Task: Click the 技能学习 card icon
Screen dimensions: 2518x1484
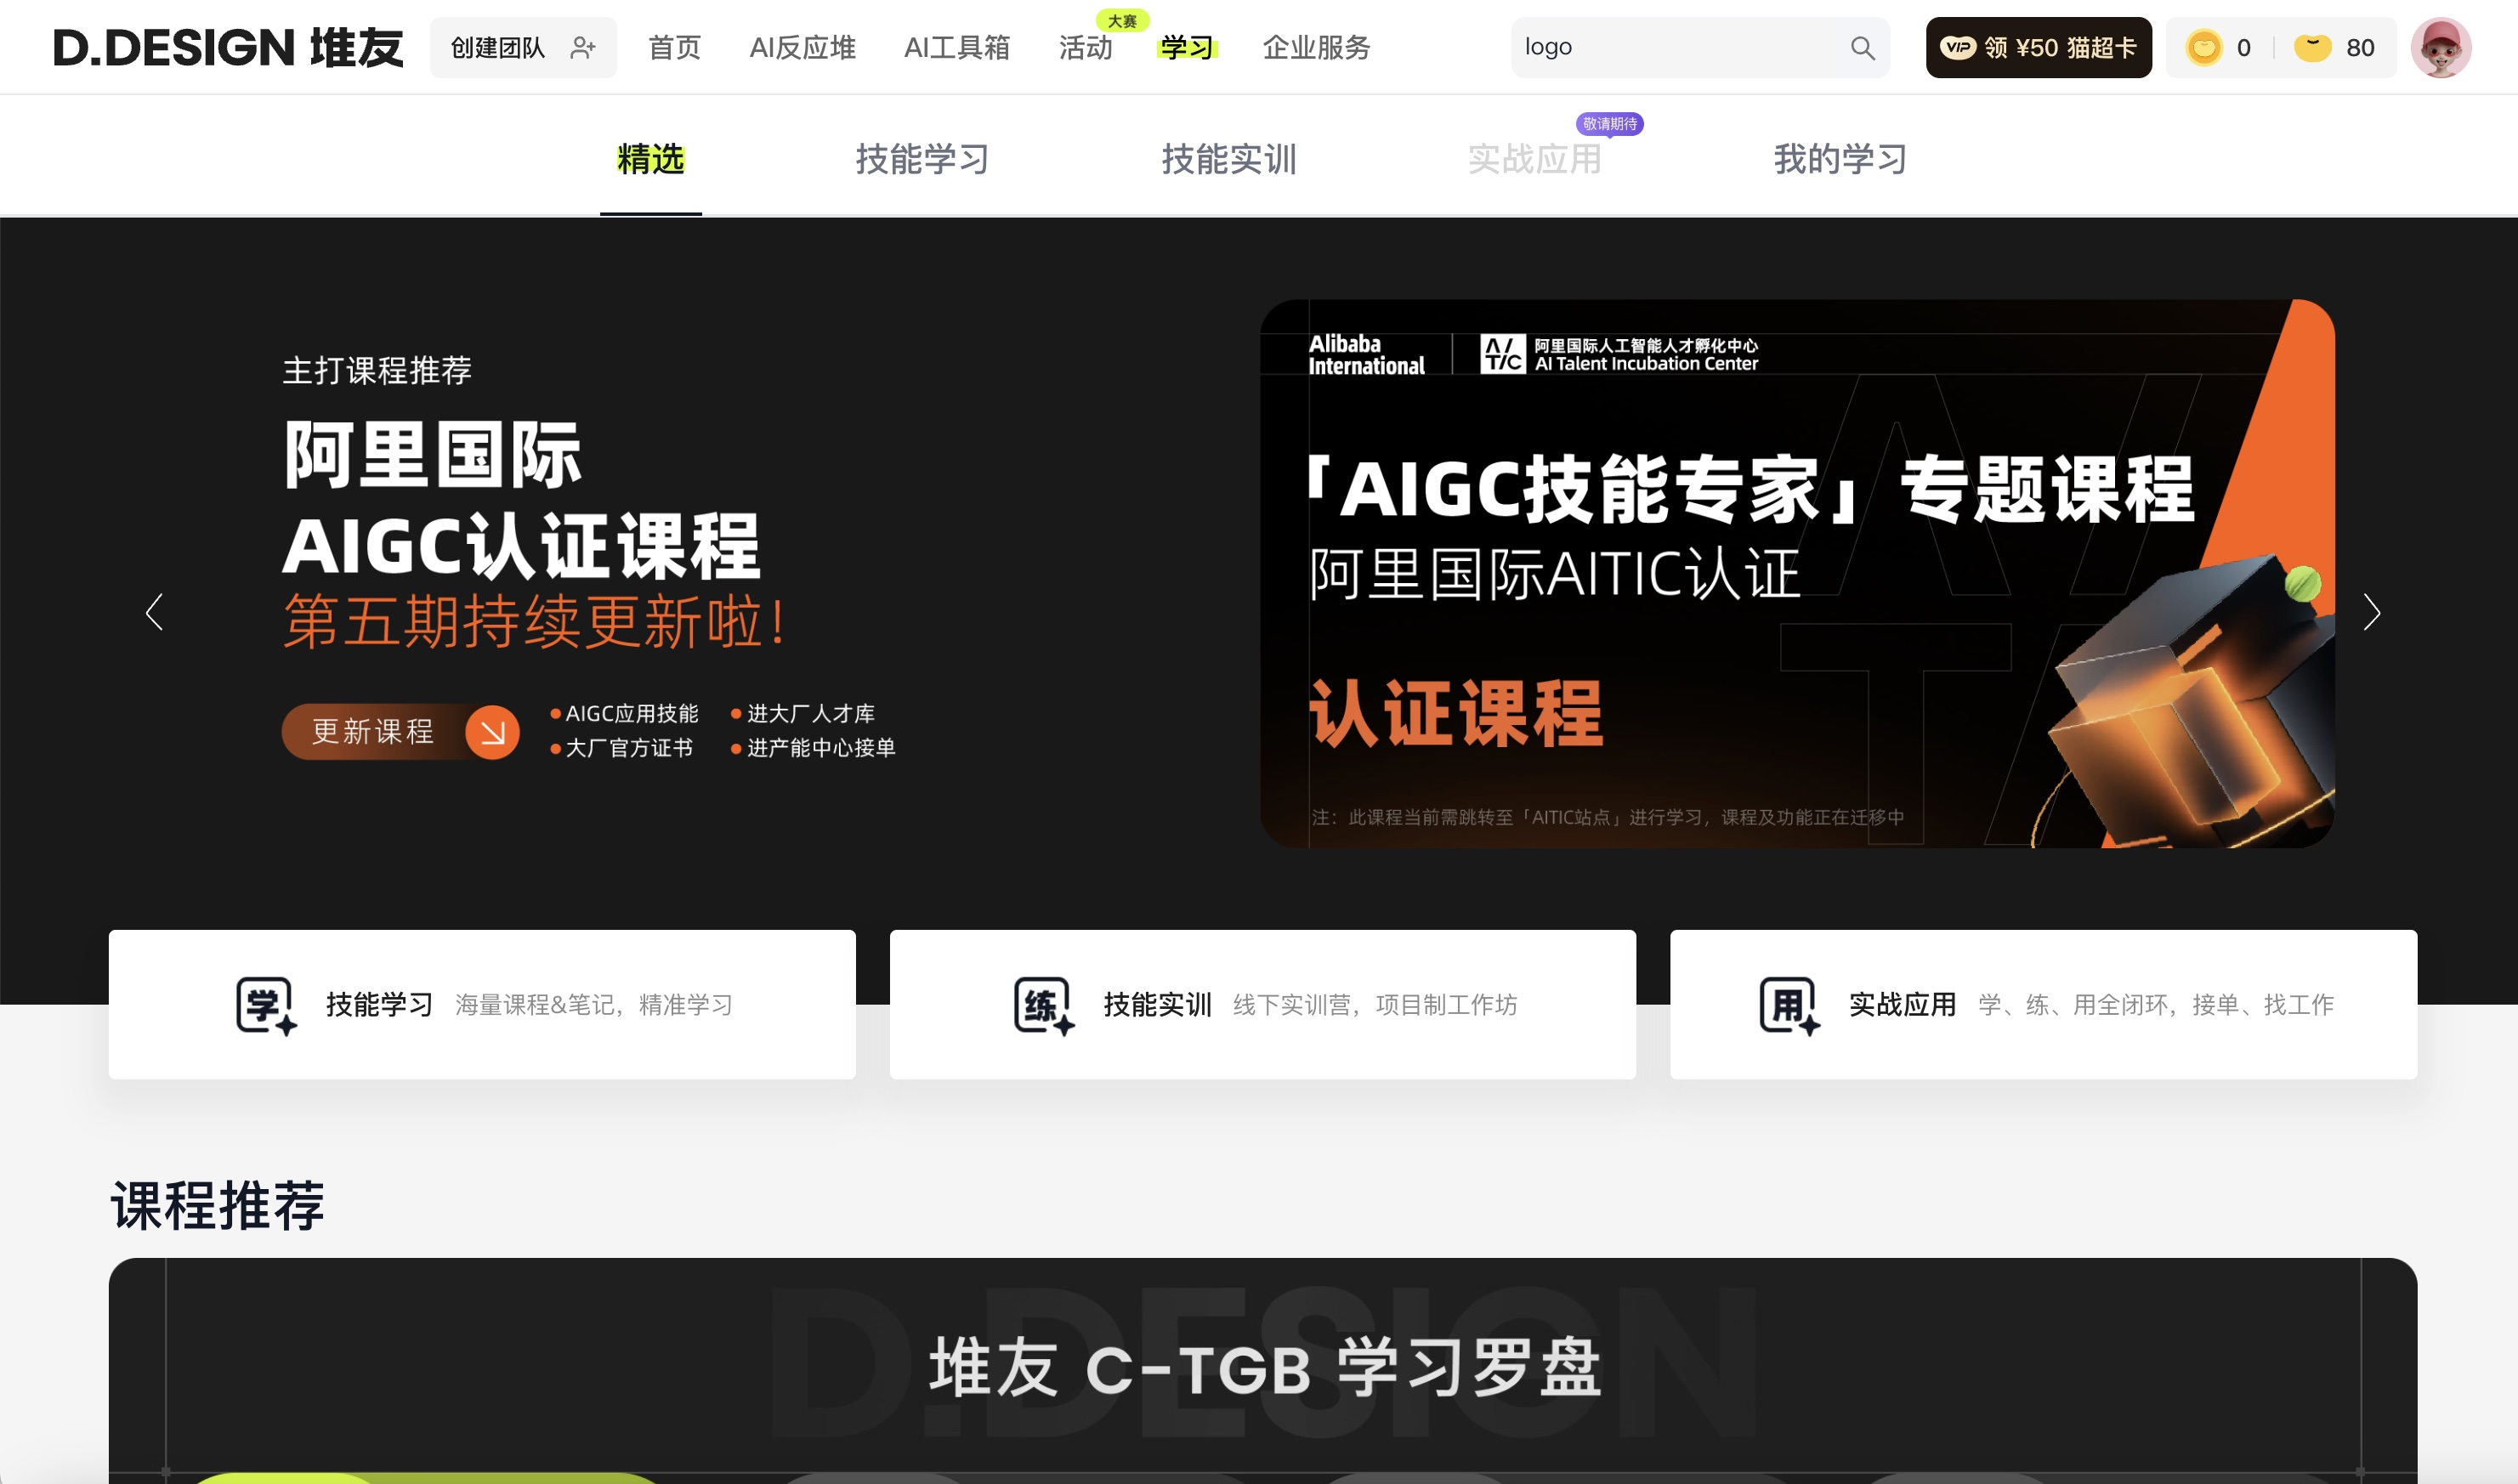Action: coord(266,1005)
